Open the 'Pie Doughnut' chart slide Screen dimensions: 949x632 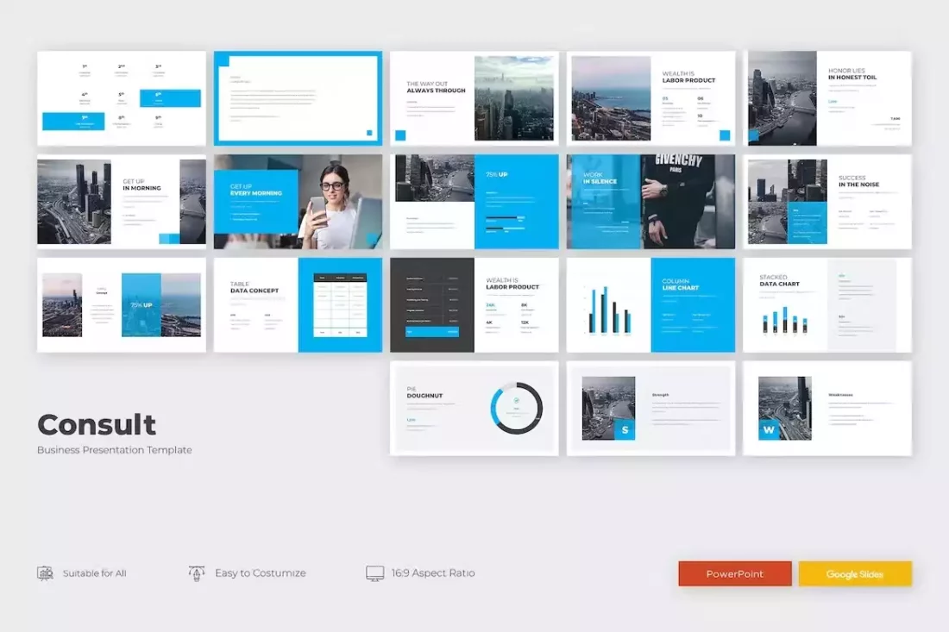[x=474, y=408]
